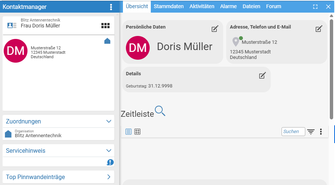Edit the Persönliche Daten card

tap(215, 29)
